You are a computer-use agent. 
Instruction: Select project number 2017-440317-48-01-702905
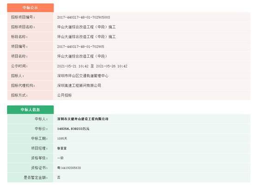(80, 47)
